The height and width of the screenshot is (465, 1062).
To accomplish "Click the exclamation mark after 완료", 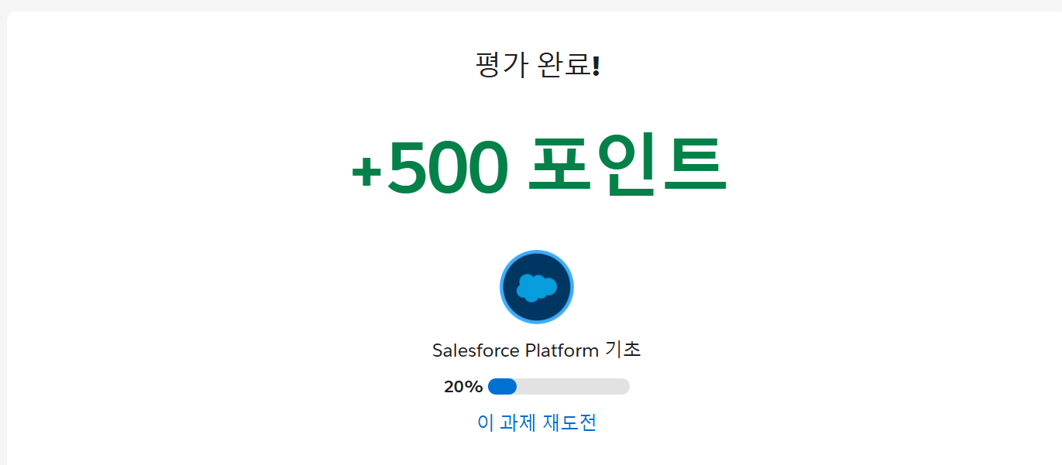I will (x=596, y=67).
